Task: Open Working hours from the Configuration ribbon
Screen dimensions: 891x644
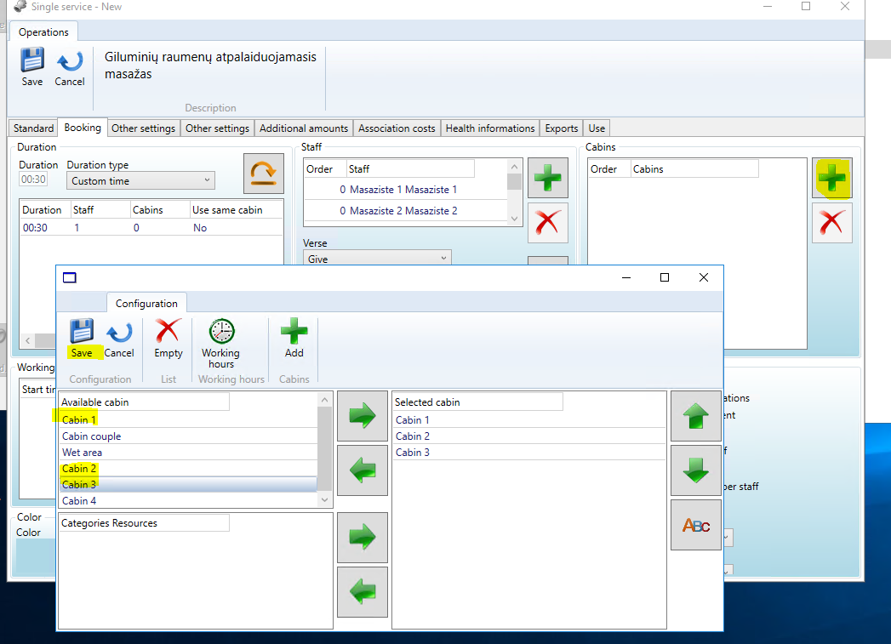Action: 221,344
